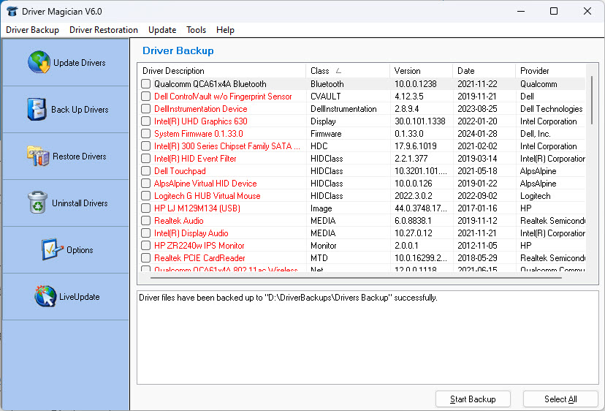Open the Tools menu
605x411 pixels.
pyautogui.click(x=196, y=30)
